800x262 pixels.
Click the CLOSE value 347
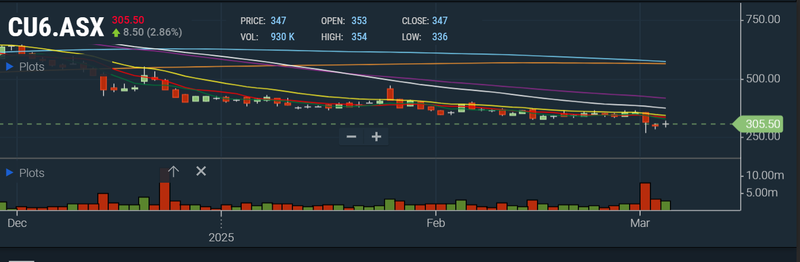440,21
